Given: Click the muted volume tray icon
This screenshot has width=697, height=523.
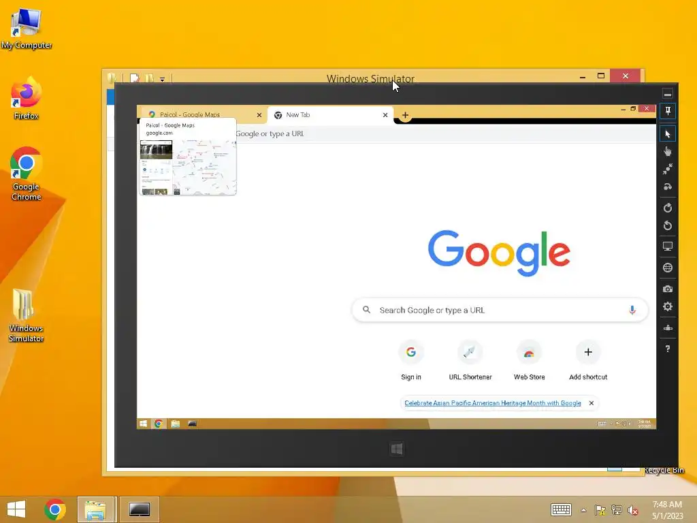Looking at the screenshot, I should [632, 509].
